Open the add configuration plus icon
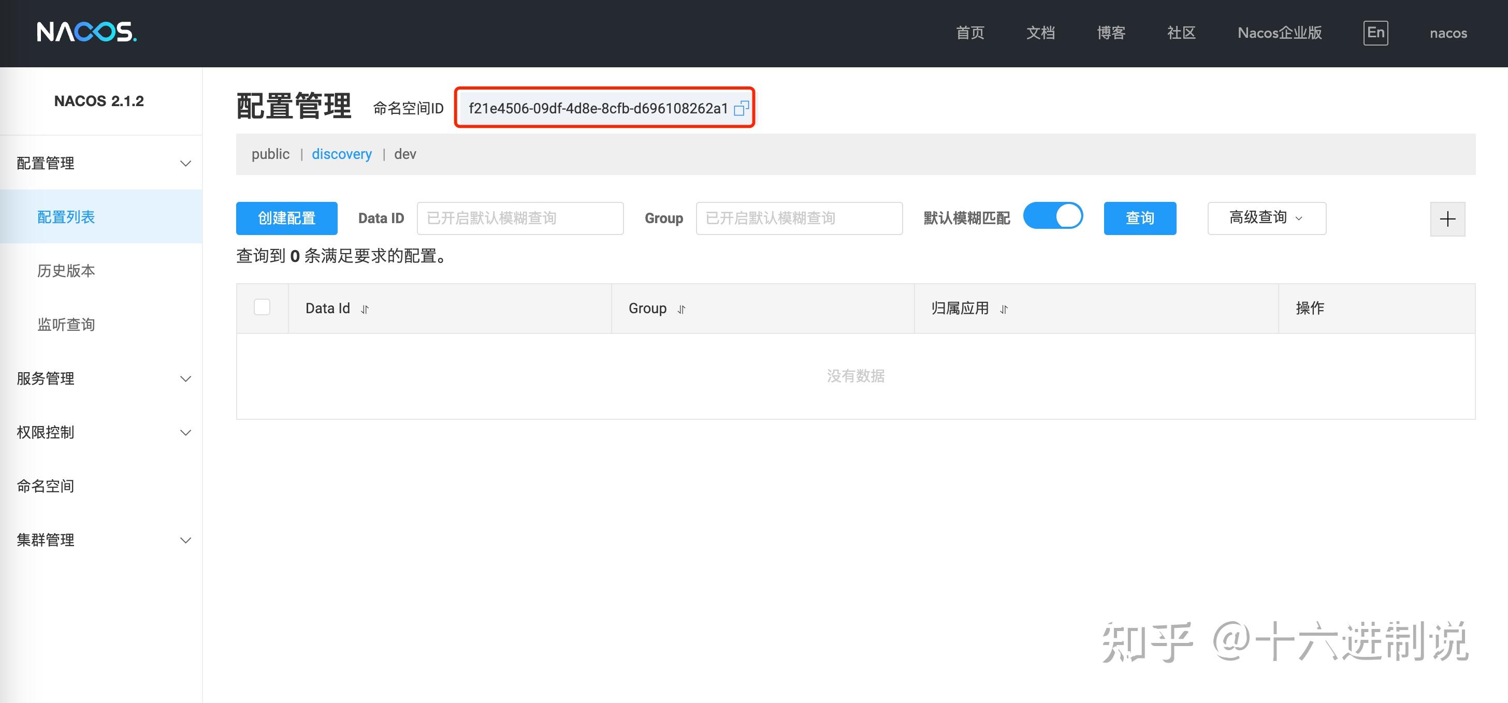 pos(1448,218)
